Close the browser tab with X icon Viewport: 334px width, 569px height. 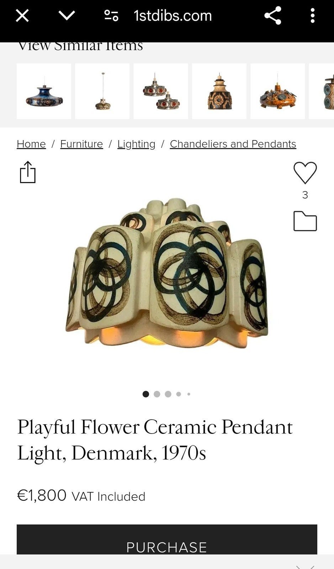coord(22,16)
